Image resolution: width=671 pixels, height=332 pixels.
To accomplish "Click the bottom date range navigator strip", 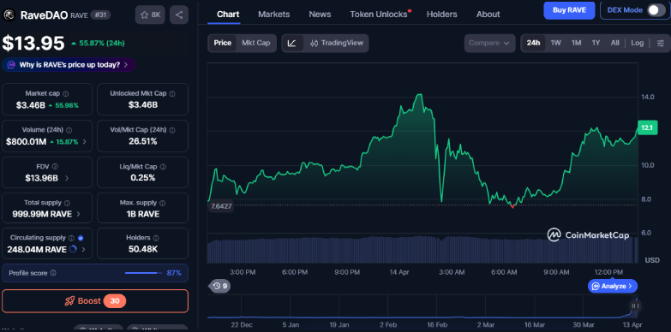I will pyautogui.click(x=422, y=307).
